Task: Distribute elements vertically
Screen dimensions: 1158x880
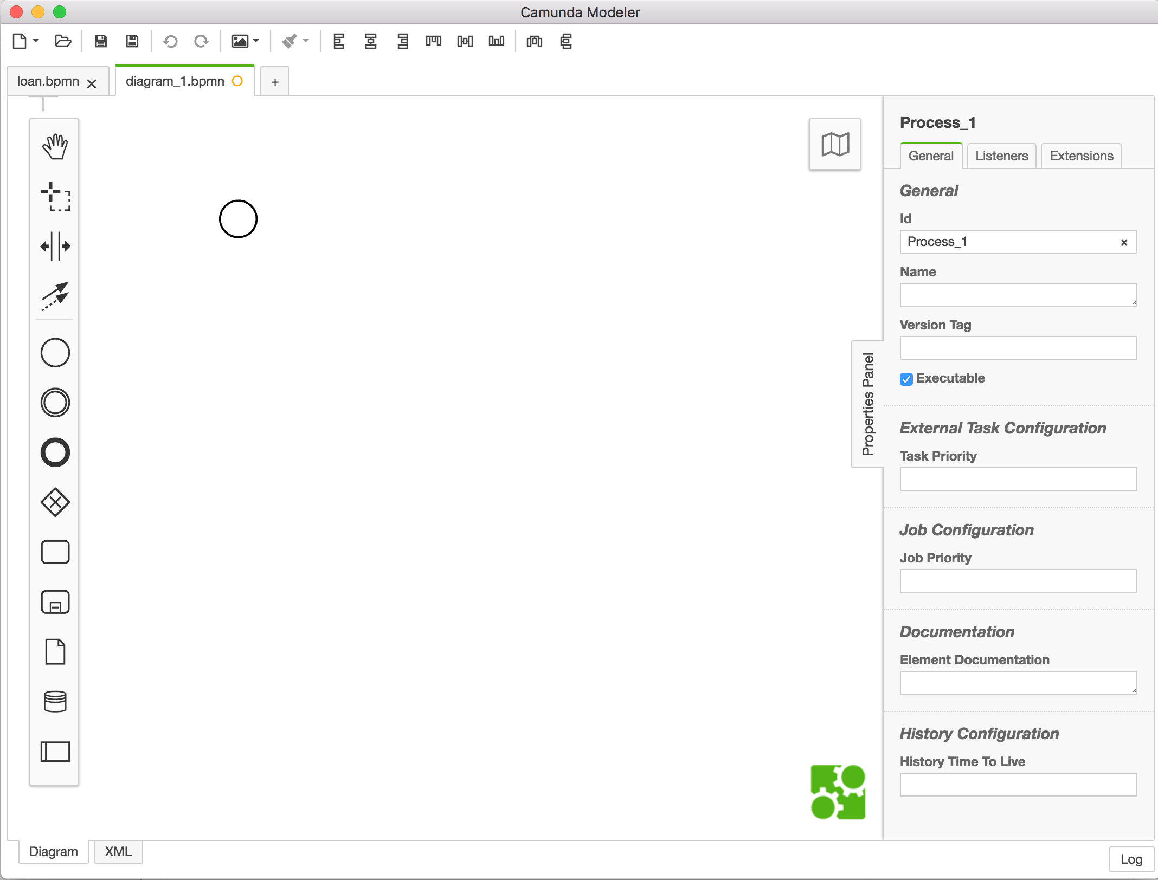Action: (566, 41)
